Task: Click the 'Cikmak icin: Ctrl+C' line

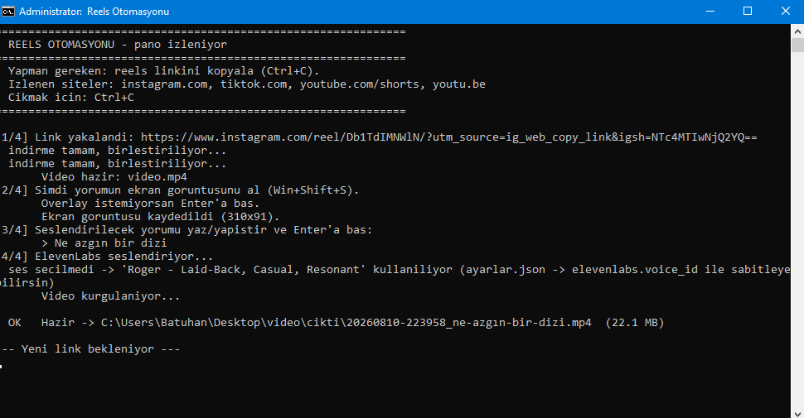Action: [x=71, y=98]
